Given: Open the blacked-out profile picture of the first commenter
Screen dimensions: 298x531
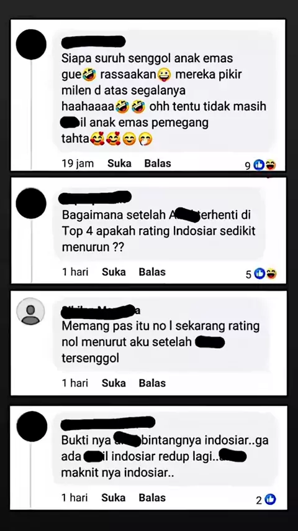Looking at the screenshot, I should click(31, 44).
